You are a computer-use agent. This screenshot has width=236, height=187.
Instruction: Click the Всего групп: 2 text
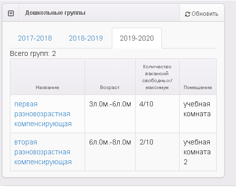click(33, 54)
